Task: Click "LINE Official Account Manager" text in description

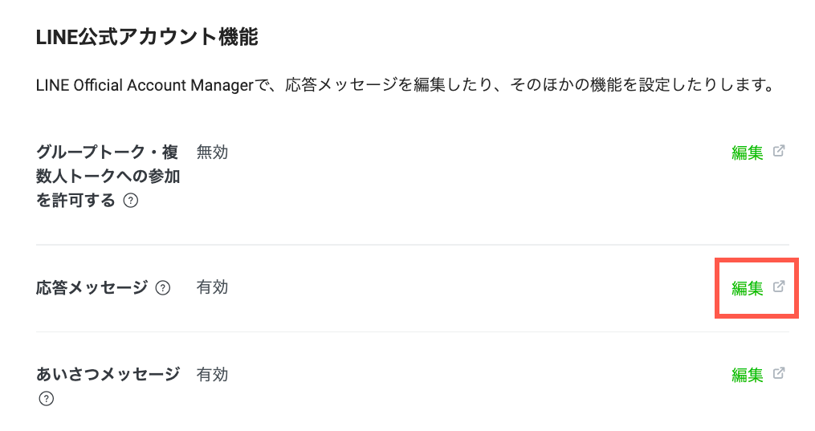Action: click(x=145, y=85)
